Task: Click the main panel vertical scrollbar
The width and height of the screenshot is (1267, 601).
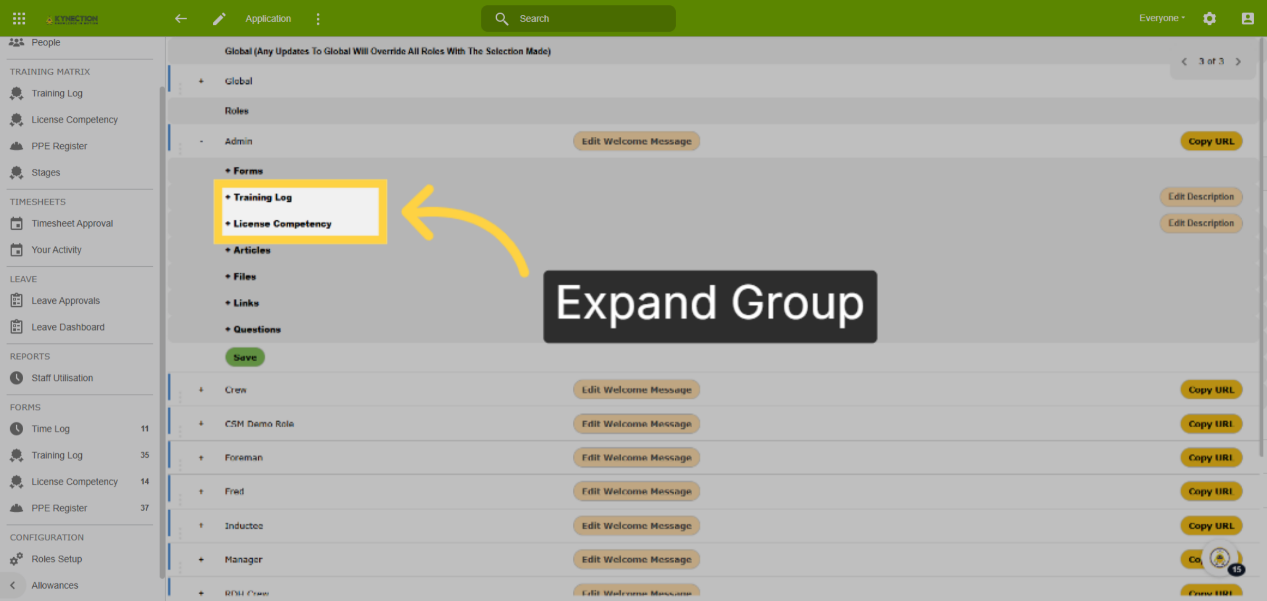Action: (1262, 248)
